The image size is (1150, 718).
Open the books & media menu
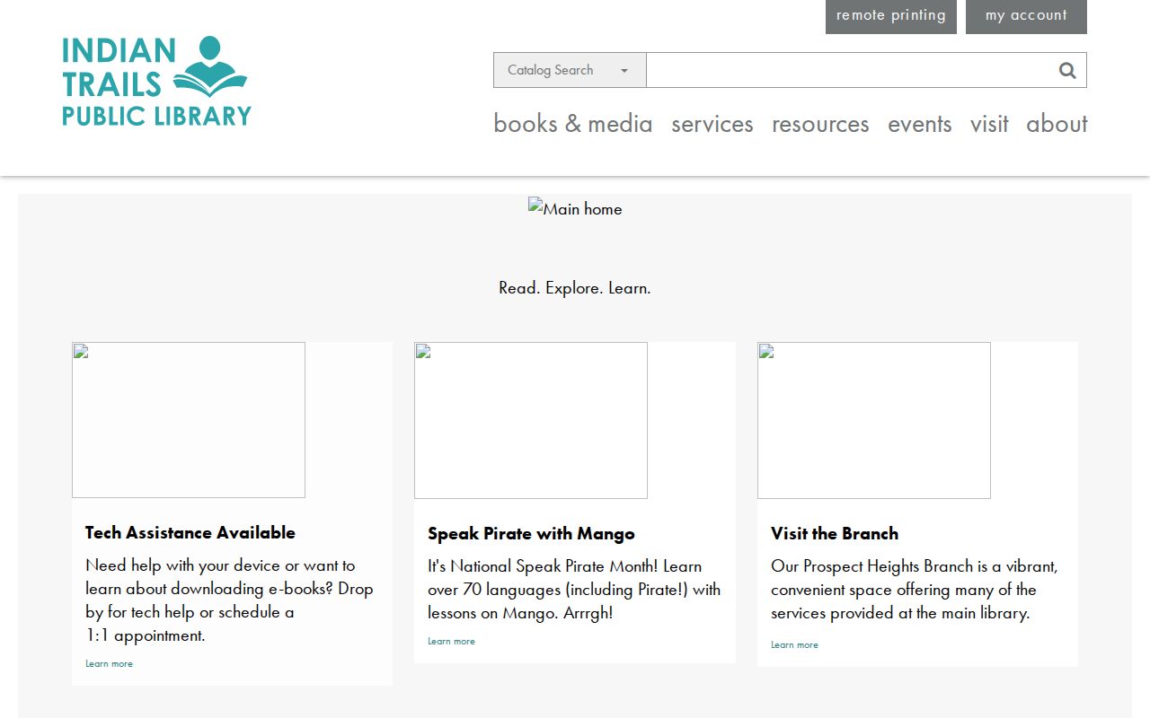pyautogui.click(x=573, y=124)
